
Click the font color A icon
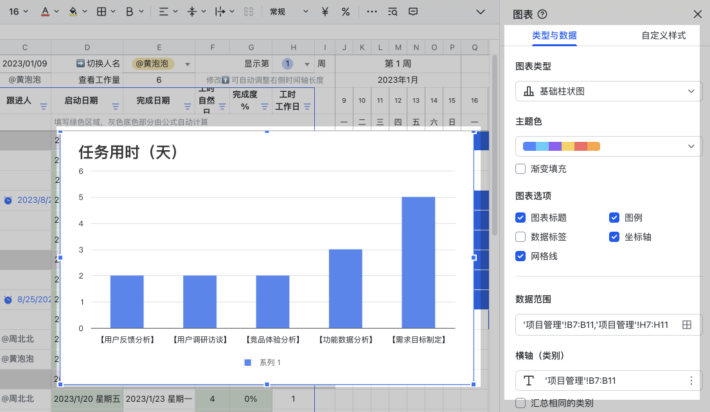click(x=45, y=12)
